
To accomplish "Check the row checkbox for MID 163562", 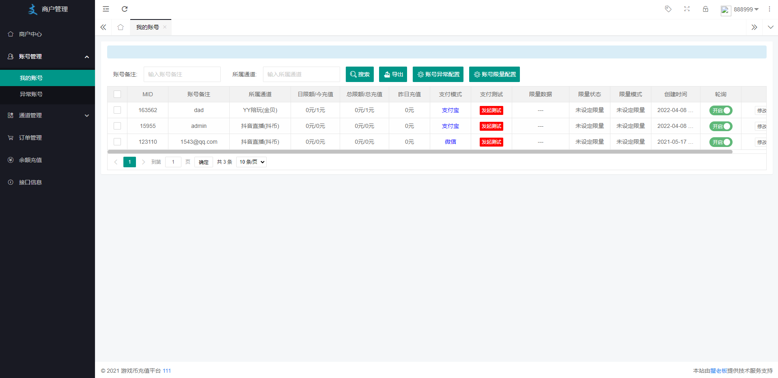I will pos(117,110).
